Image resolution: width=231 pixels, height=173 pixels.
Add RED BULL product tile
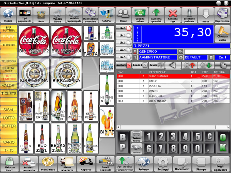(x=91, y=33)
